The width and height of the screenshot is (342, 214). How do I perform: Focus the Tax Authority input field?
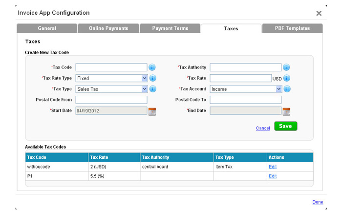tap(245, 67)
